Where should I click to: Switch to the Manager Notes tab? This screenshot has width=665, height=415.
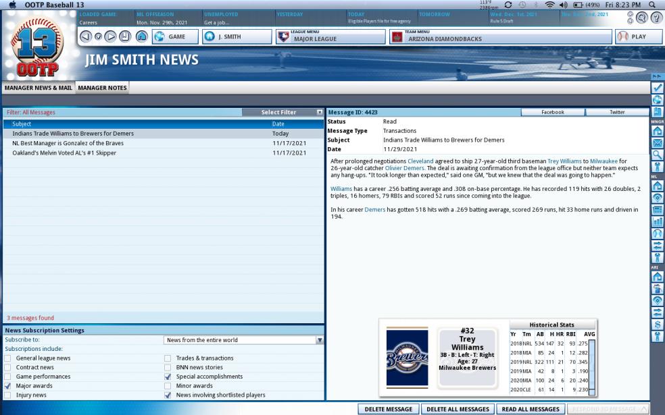coord(102,88)
